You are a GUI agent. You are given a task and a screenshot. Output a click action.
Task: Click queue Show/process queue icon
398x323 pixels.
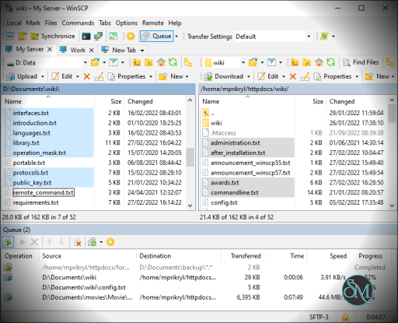coord(8,242)
